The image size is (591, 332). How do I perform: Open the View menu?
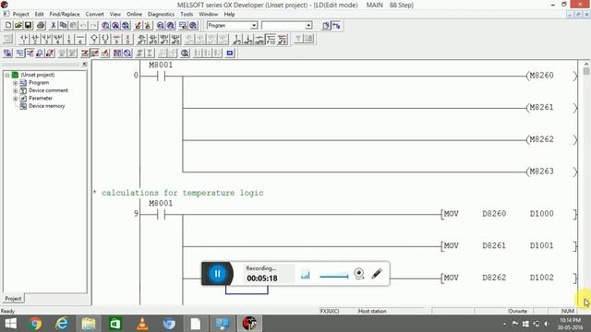tap(115, 15)
